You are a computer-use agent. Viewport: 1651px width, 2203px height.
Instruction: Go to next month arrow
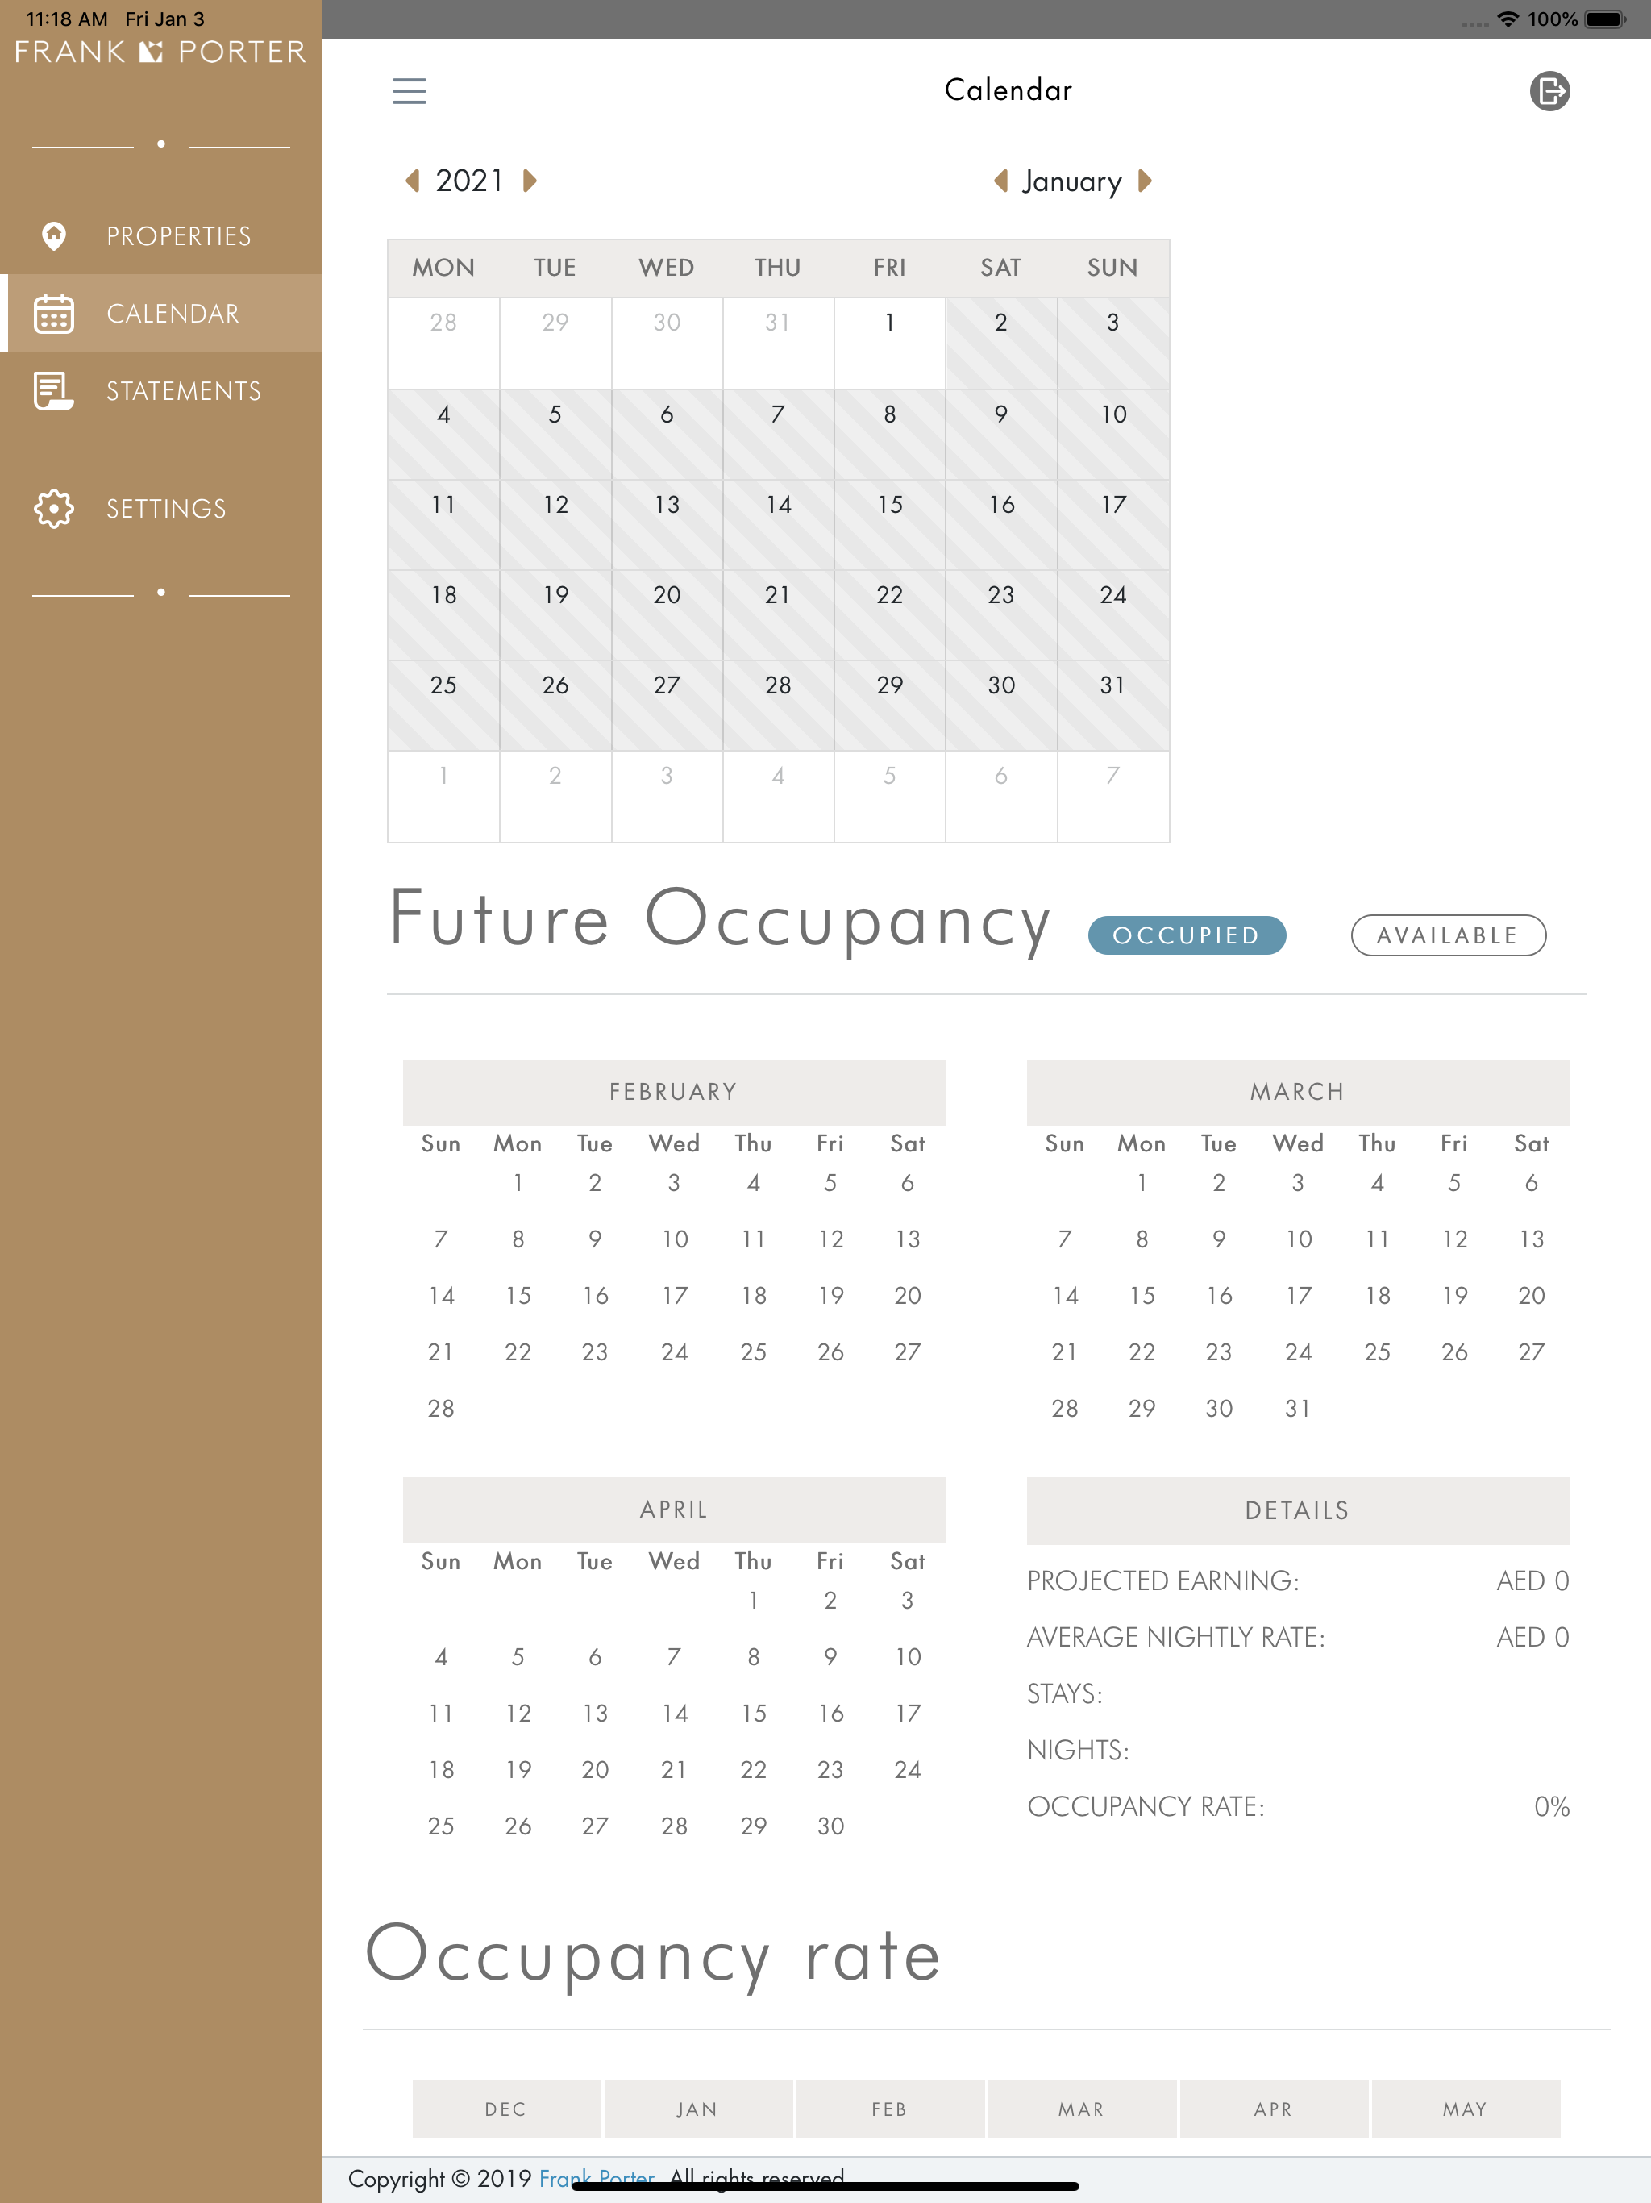click(1146, 181)
